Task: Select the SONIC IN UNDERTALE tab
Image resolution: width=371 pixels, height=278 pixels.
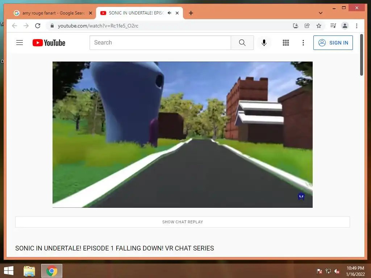Action: coord(136,13)
